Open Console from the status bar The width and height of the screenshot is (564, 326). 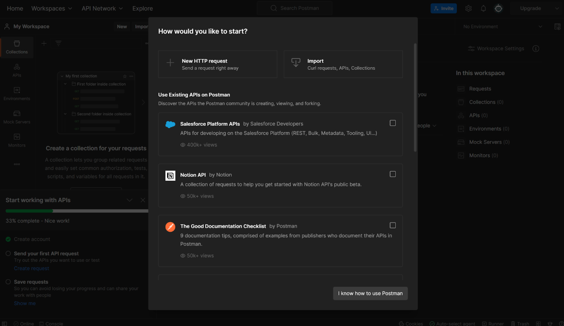(x=51, y=324)
